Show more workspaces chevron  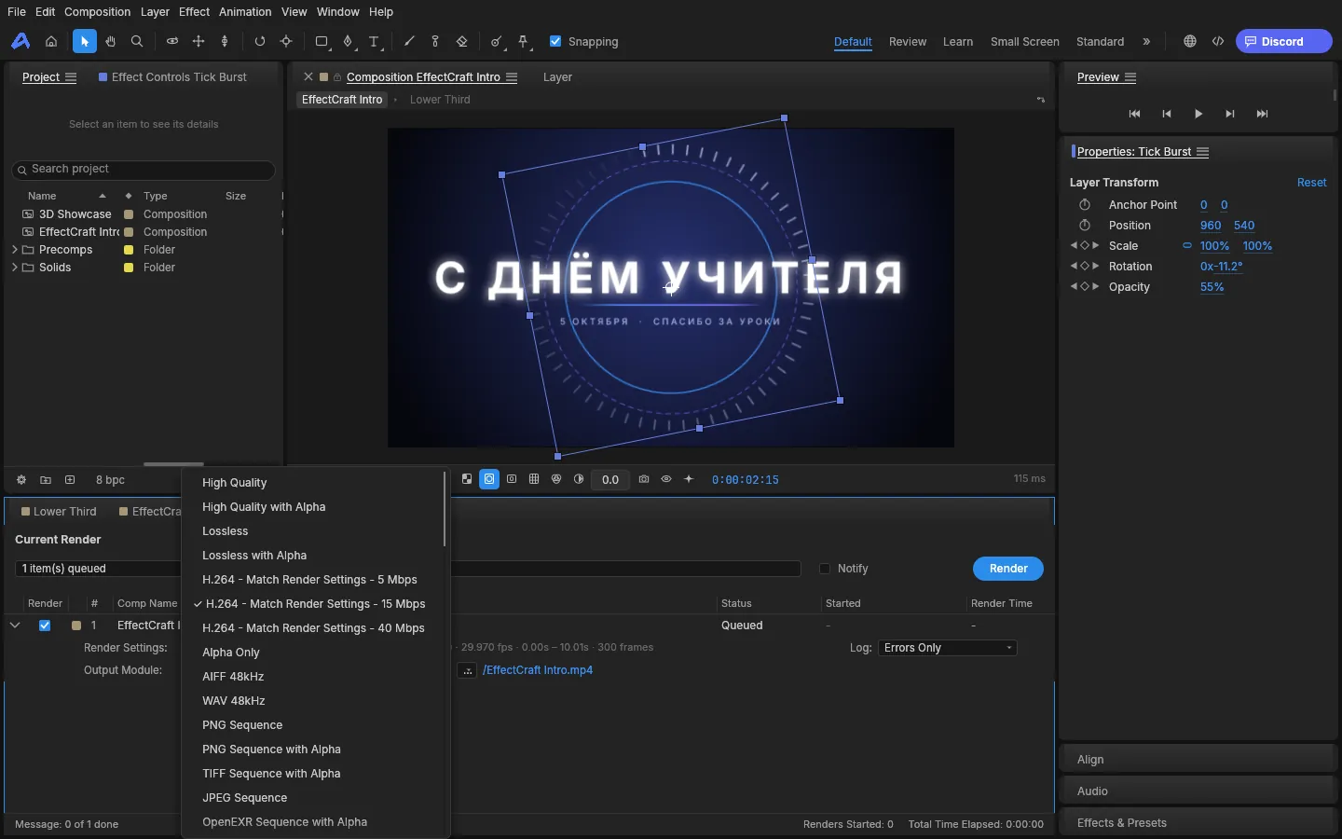tap(1147, 42)
